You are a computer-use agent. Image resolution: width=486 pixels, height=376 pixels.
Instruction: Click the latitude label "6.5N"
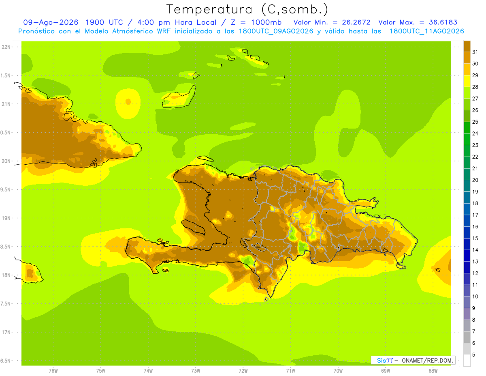pos(6,361)
